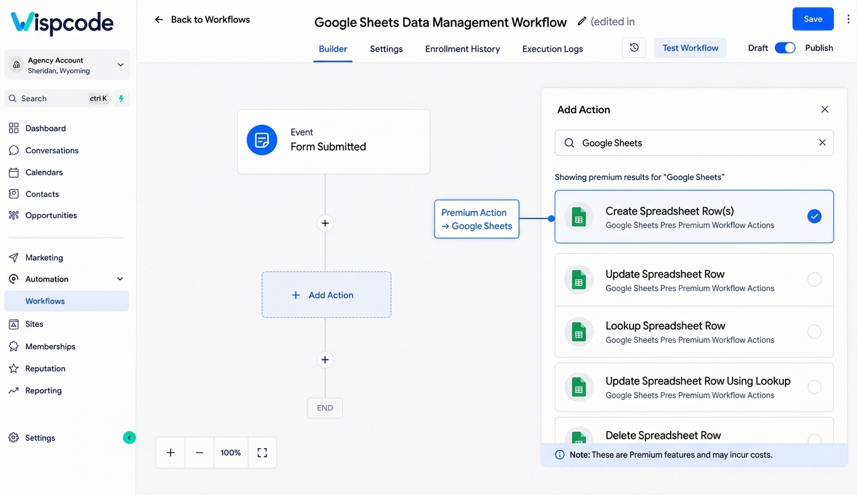This screenshot has height=495, width=857.
Task: Switch to the Settings tab
Action: [387, 49]
